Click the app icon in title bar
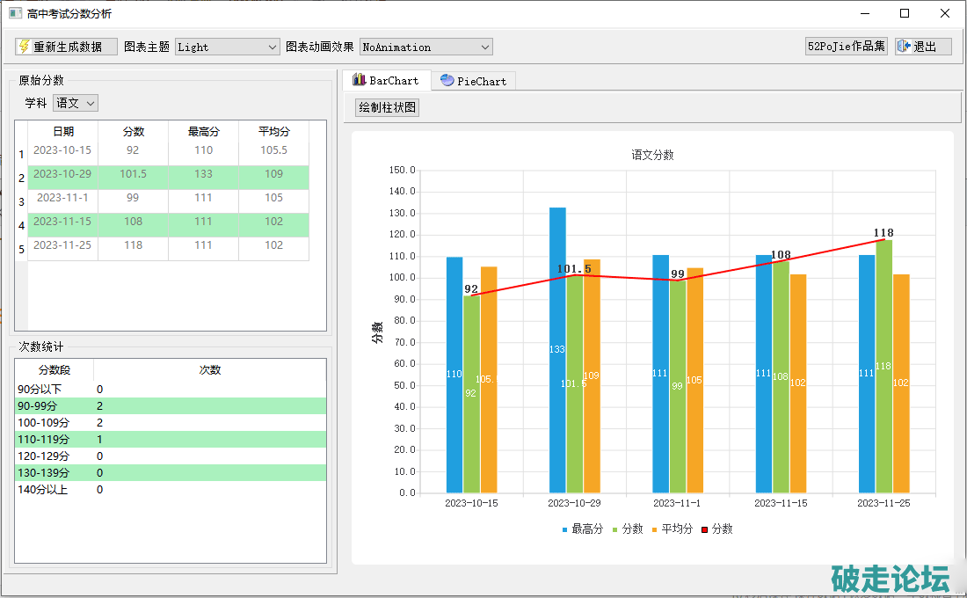Screen dimensions: 967x598 point(14,13)
